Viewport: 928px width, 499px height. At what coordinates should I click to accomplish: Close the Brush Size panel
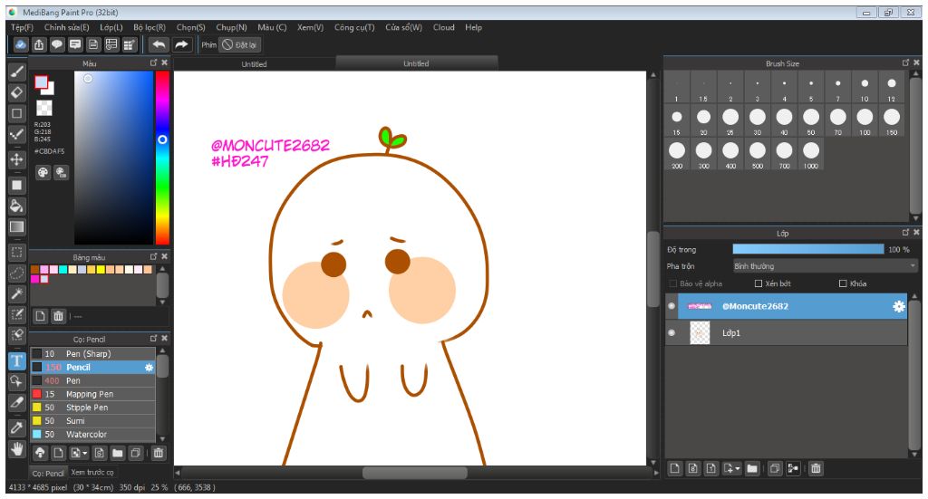(917, 62)
